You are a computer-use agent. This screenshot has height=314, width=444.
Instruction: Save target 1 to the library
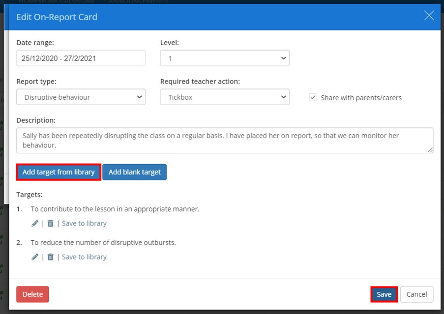[x=84, y=223]
